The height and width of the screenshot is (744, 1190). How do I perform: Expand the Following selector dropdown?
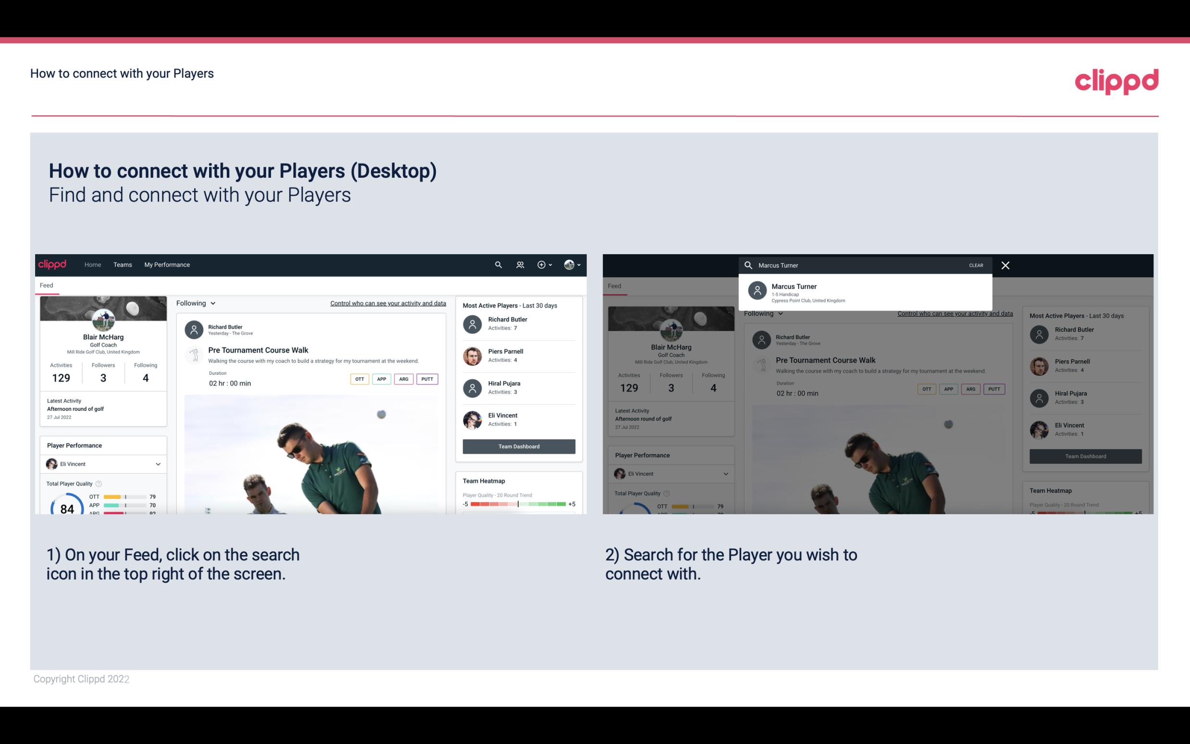196,303
